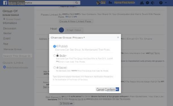Select the closed group radio option
This screenshot has height=106, width=173.
coord(54,56)
